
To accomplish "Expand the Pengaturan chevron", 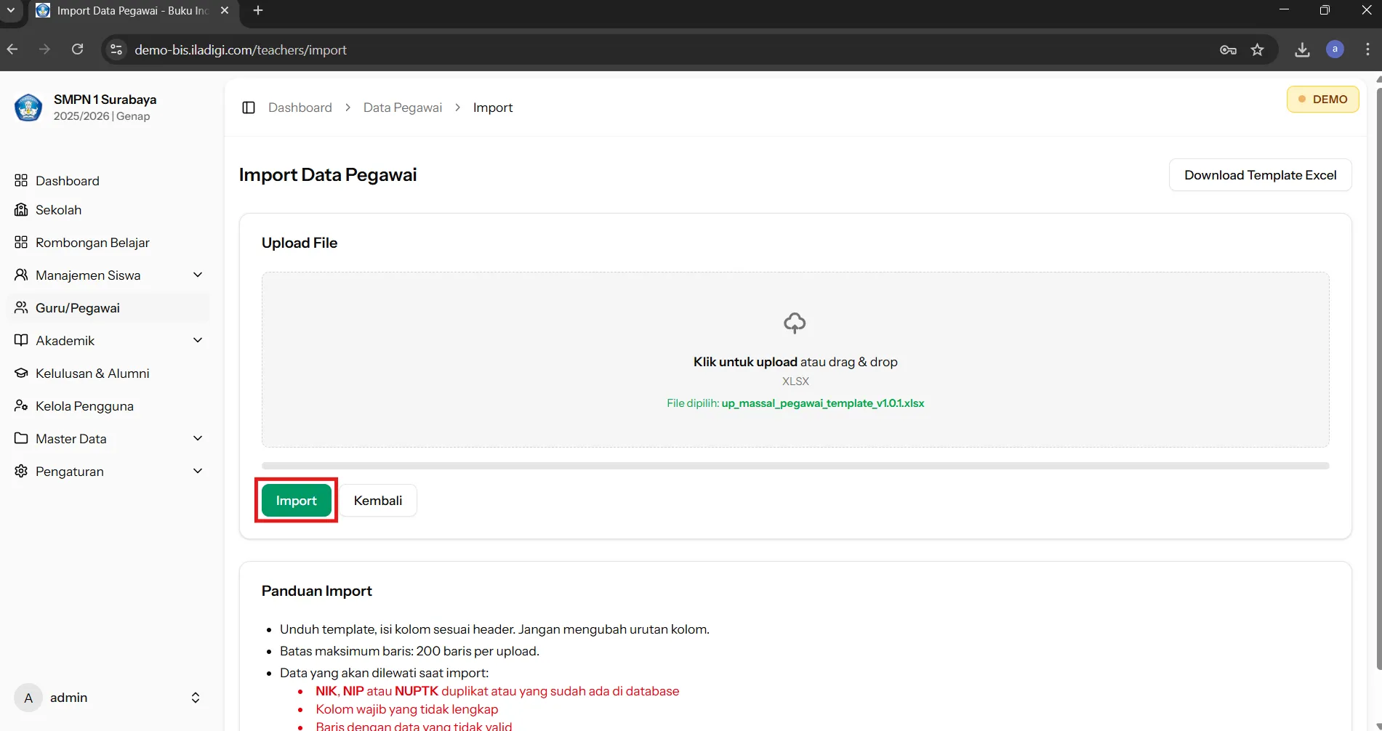I will [198, 471].
